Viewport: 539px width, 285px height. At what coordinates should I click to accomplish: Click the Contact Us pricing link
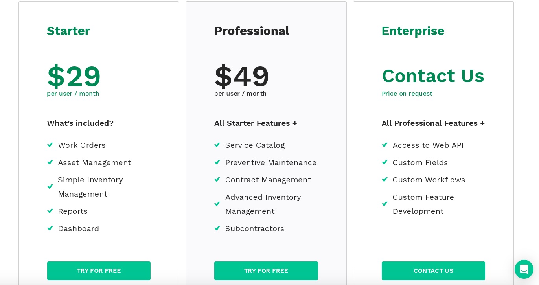(433, 76)
